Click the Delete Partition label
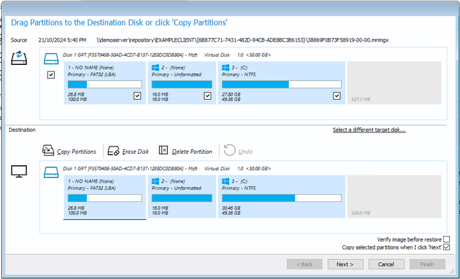Image resolution: width=460 pixels, height=279 pixels. [x=192, y=151]
